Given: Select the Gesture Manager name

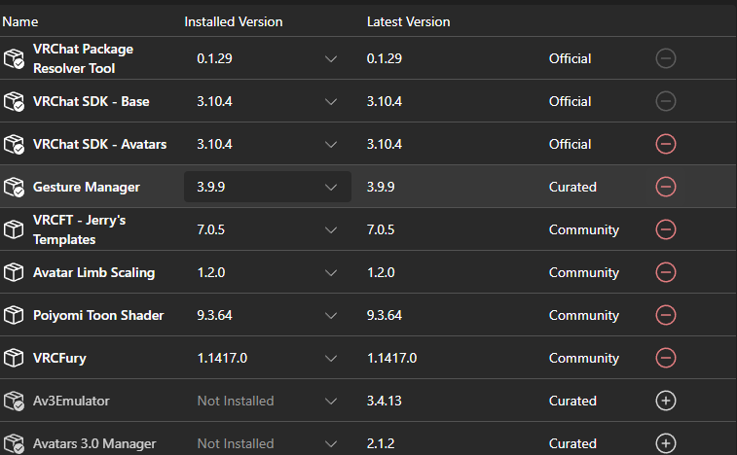Looking at the screenshot, I should tap(87, 187).
